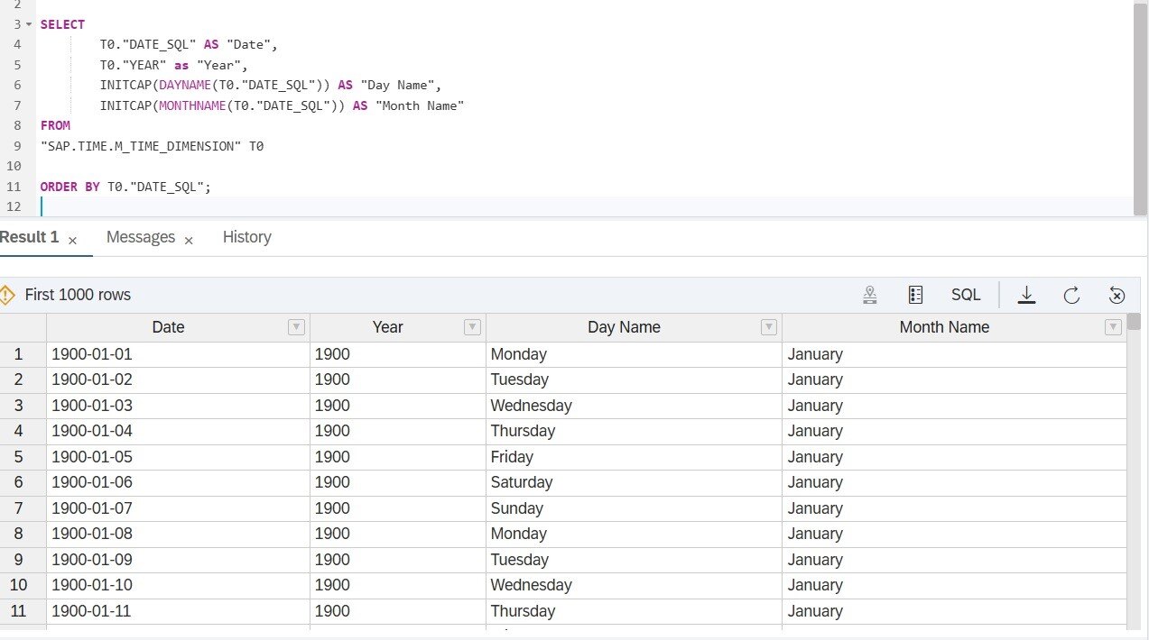Close the Messages tab
1149x640 pixels.
(x=189, y=241)
